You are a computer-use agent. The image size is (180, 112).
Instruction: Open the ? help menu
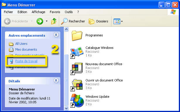point(78,12)
